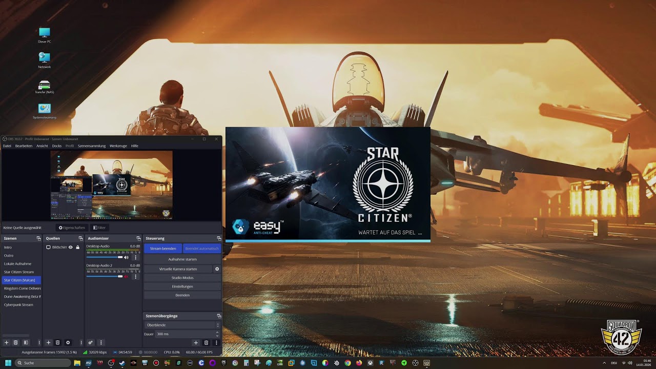The image size is (656, 369).
Task: Open Google Chrome from the taskbar
Action: point(347,363)
